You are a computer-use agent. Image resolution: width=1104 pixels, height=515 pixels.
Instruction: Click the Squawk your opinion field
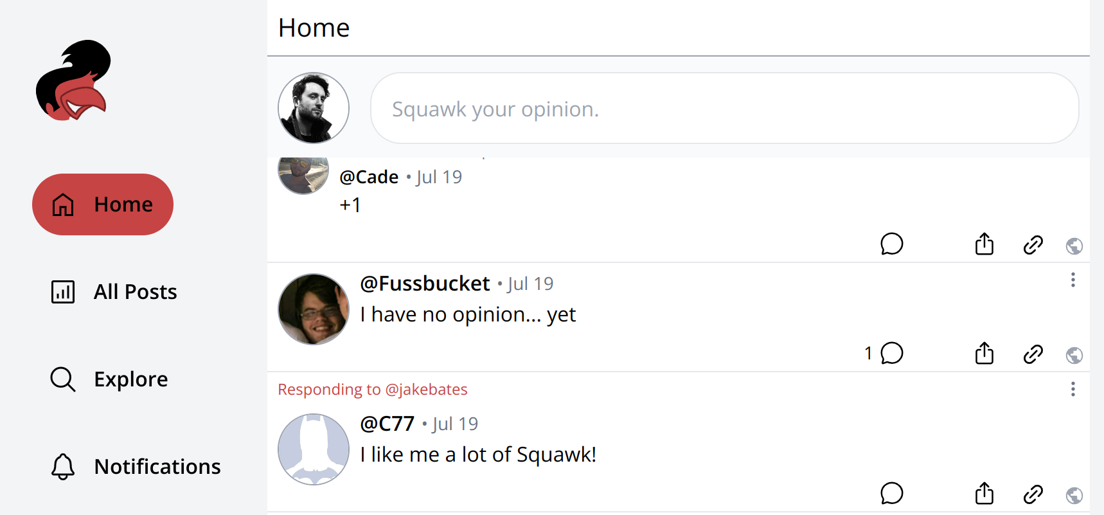pyautogui.click(x=724, y=108)
